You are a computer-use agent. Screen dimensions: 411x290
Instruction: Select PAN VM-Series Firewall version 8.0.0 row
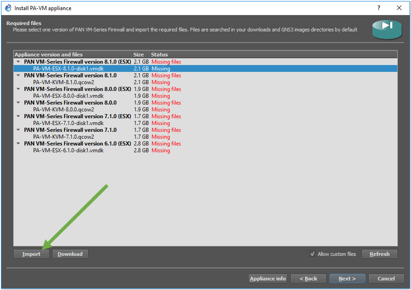pos(206,103)
